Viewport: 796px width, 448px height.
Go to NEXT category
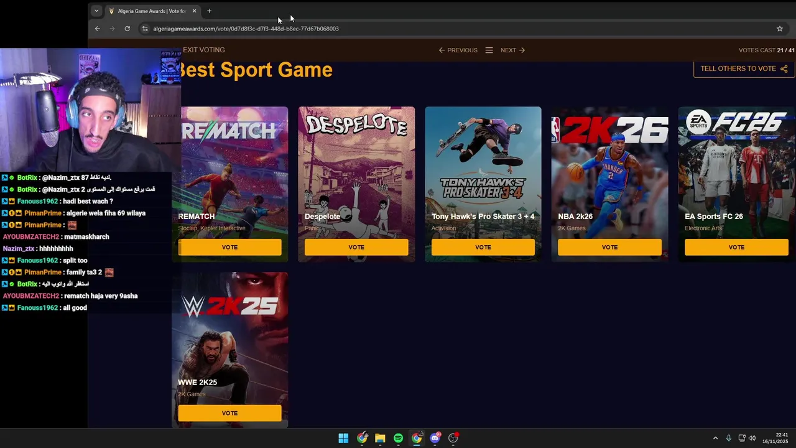point(513,50)
